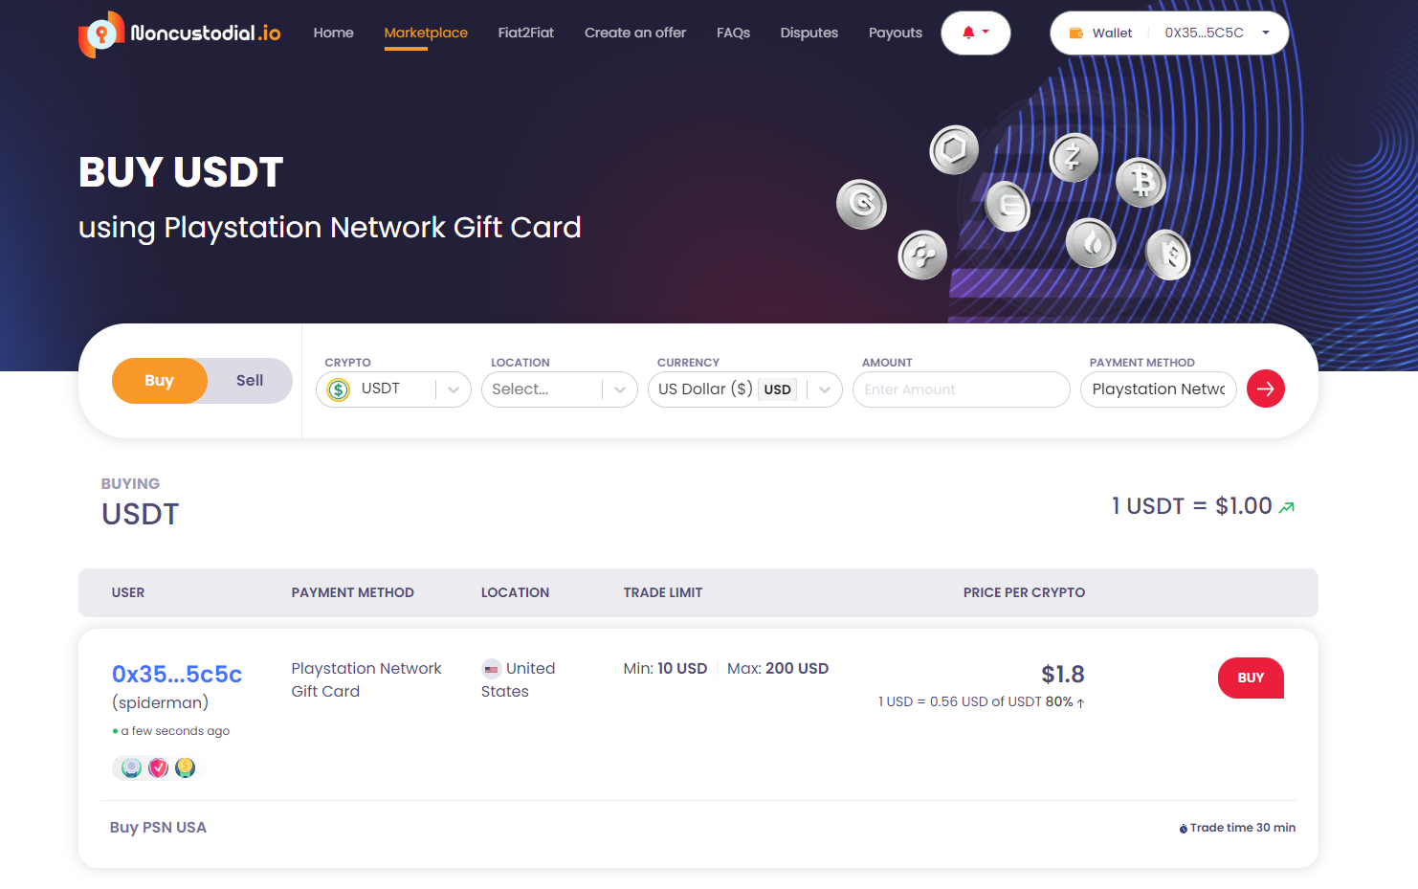Screen dimensions: 1418x889
Task: Click the USDT coin icon in Crypto field
Action: [x=339, y=389]
